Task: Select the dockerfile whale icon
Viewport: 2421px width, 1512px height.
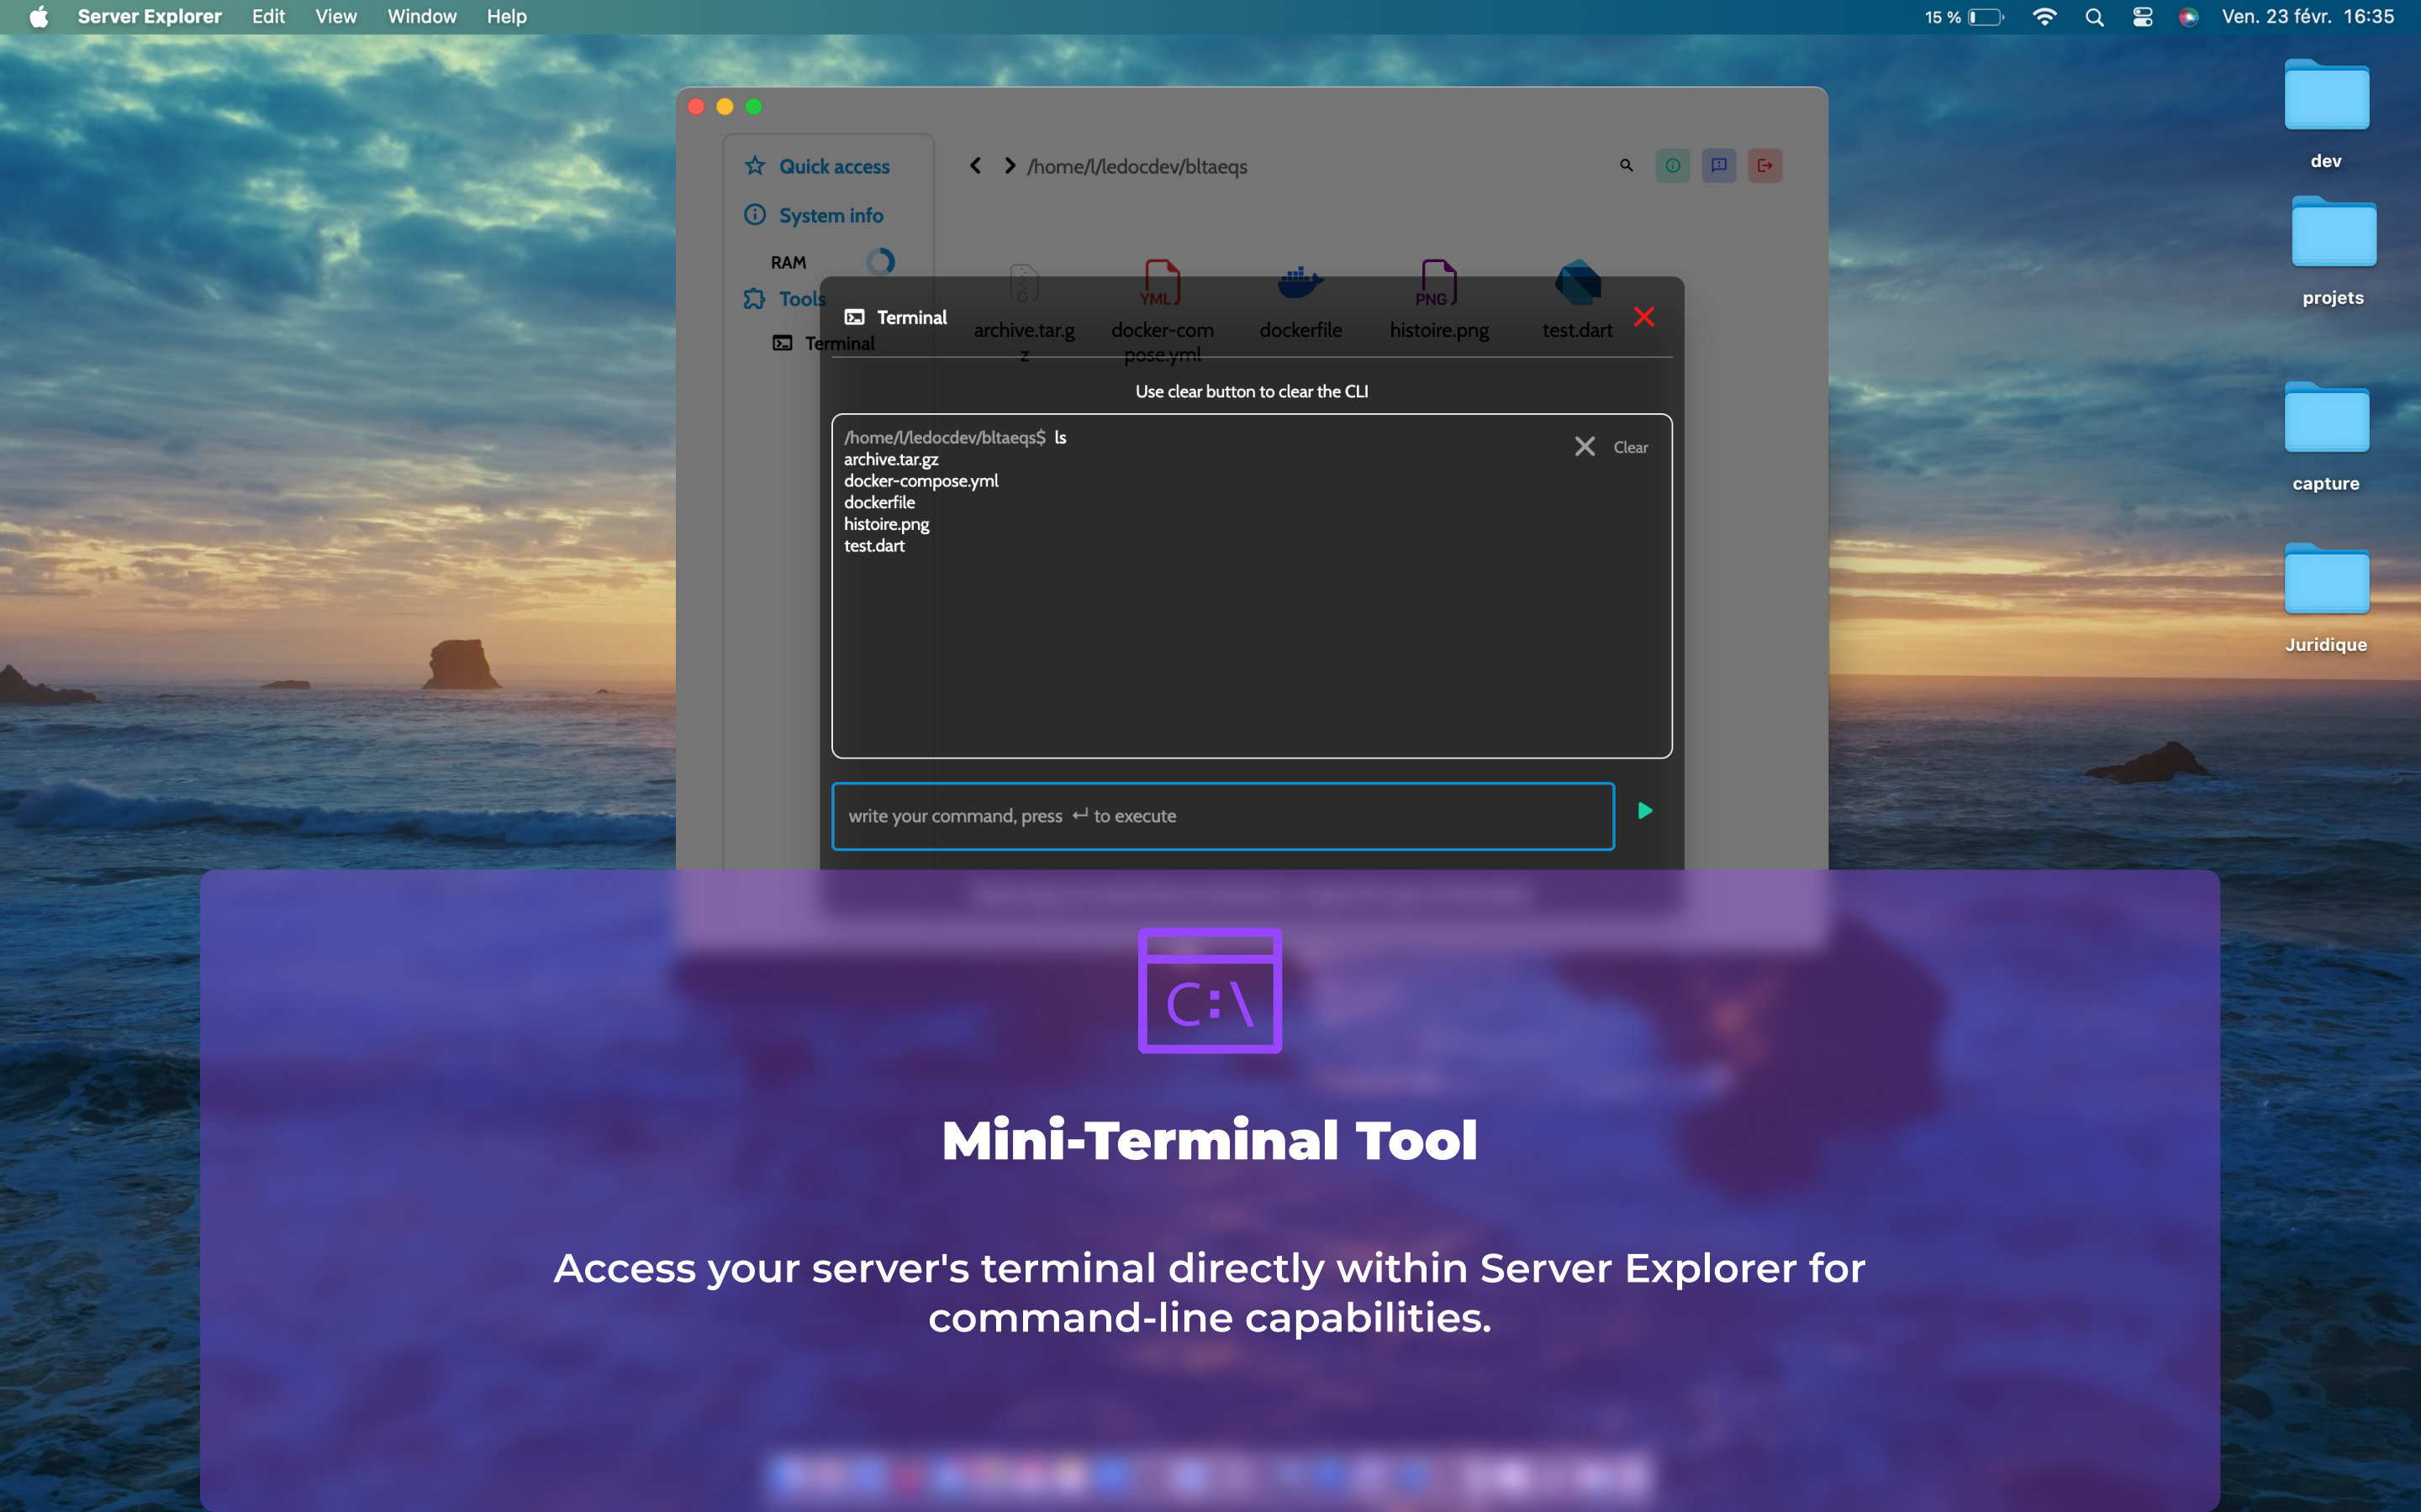Action: [1300, 283]
